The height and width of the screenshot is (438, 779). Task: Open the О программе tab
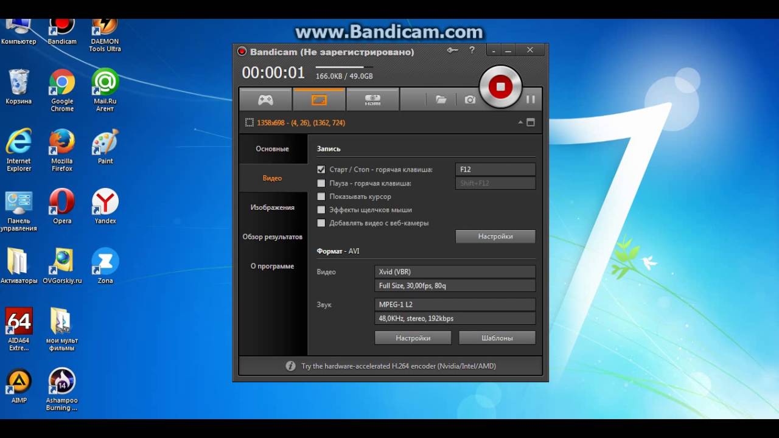(273, 266)
